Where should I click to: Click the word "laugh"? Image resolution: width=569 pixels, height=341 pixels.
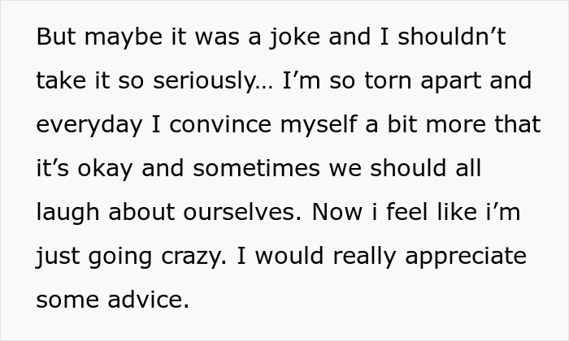[67, 213]
